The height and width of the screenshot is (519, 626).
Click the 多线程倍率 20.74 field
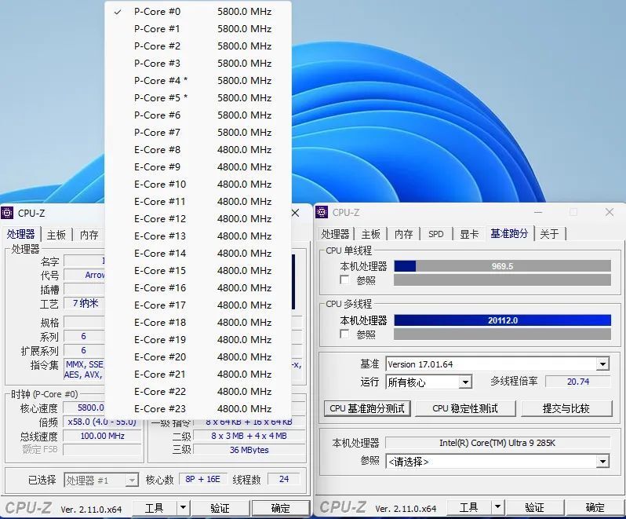click(577, 382)
